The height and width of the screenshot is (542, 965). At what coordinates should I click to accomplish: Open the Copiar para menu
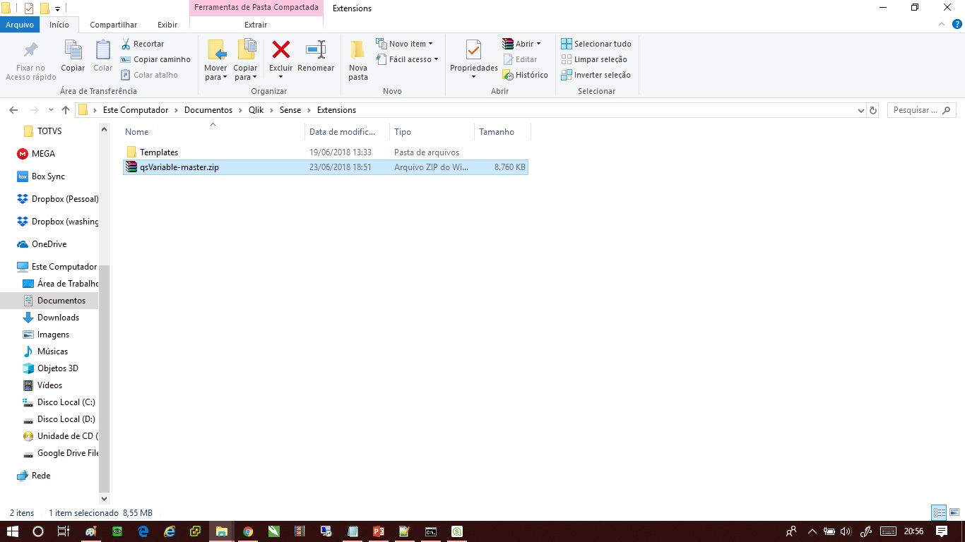click(246, 61)
